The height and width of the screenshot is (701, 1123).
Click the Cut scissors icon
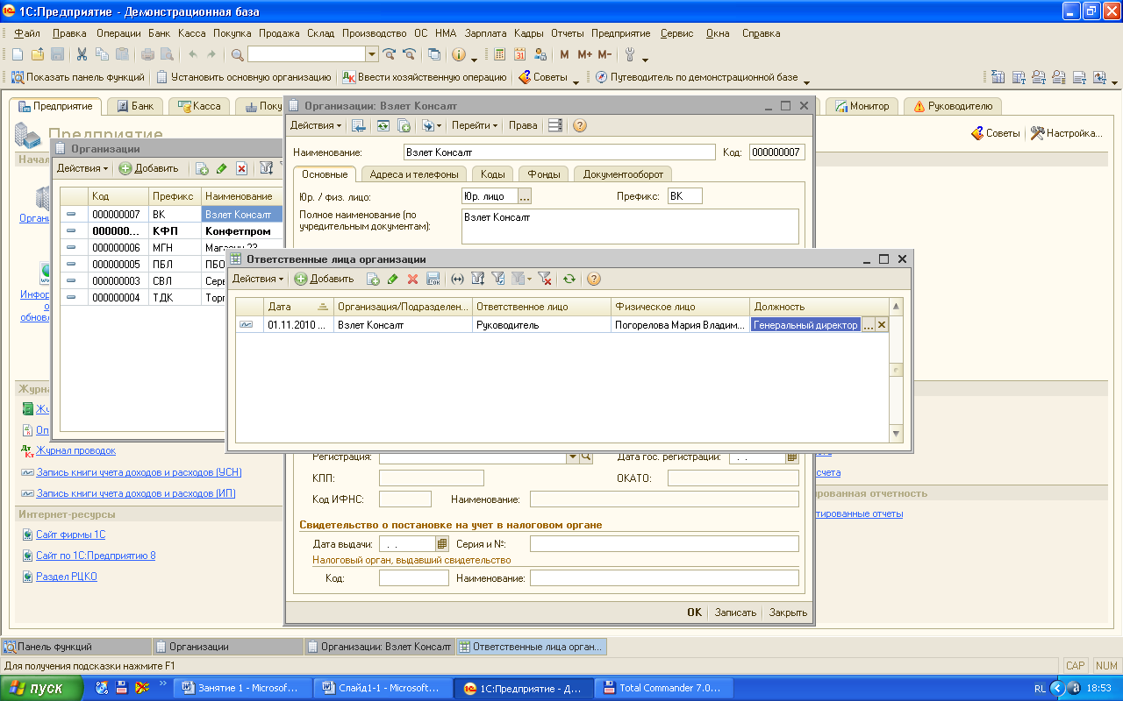82,54
